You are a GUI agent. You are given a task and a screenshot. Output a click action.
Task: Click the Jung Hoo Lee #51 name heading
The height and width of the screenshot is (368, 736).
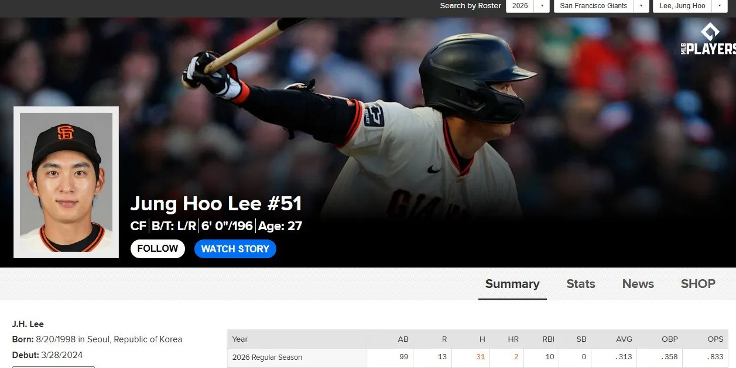[x=216, y=203]
